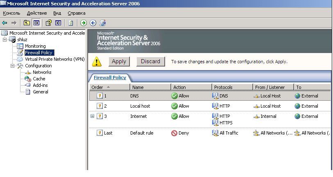Click the Forward arrow in toolbar
Viewport: 333px width, 177px height.
tap(14, 23)
